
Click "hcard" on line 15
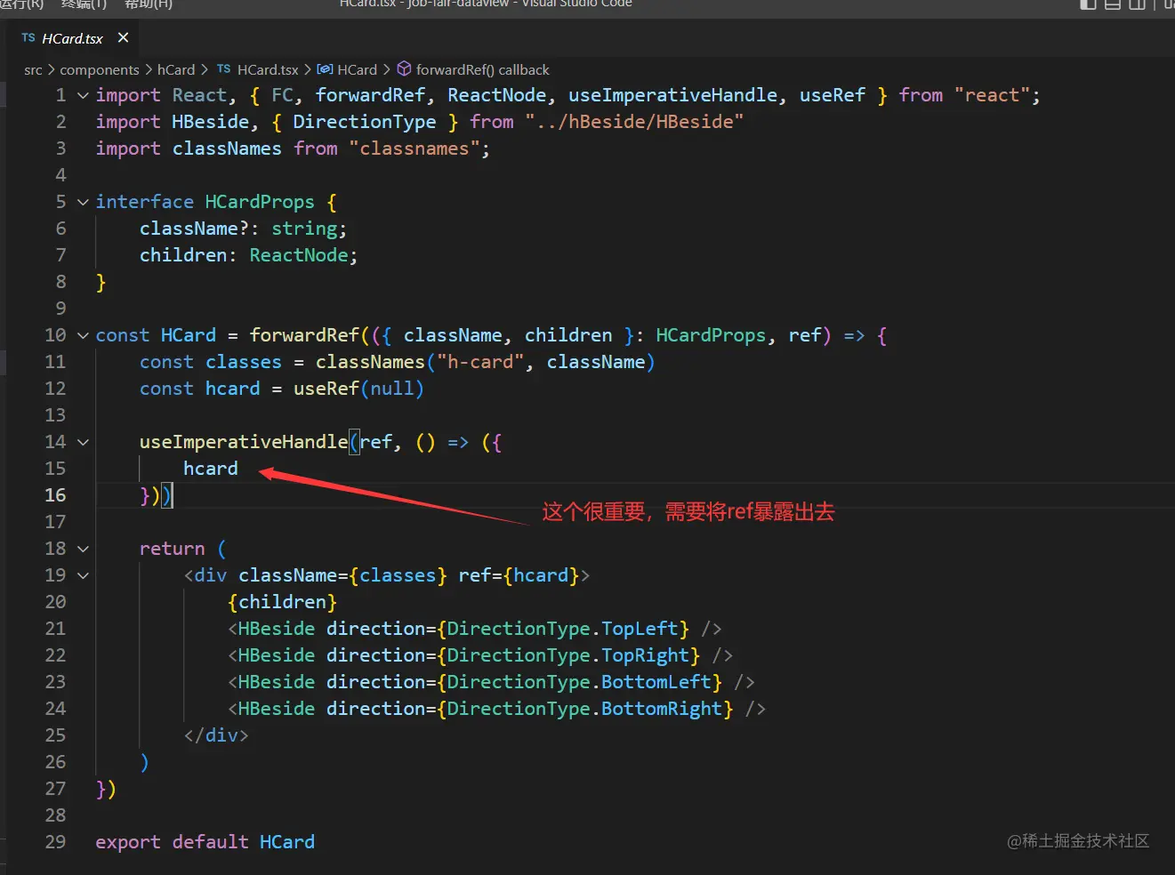coord(211,469)
